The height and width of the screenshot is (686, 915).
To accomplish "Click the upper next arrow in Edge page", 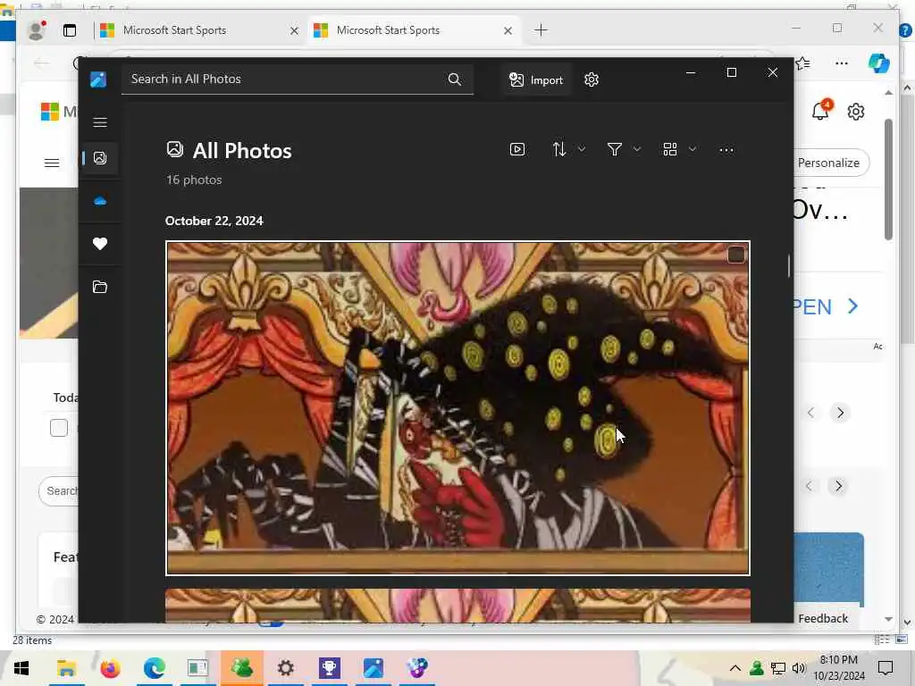I will coord(840,413).
